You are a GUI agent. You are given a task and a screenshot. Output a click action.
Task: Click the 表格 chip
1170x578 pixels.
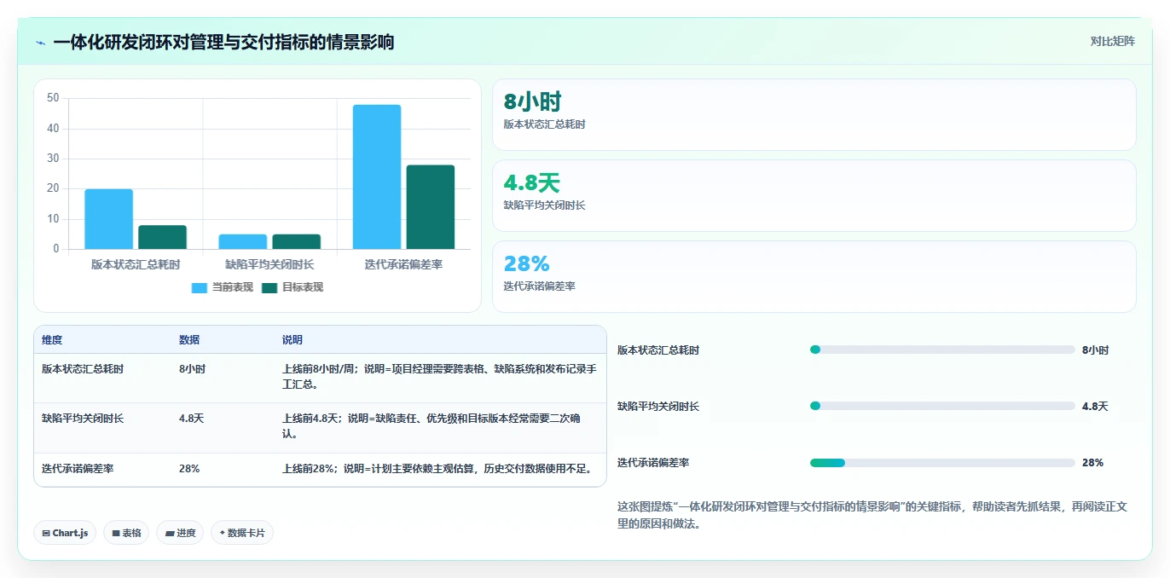coord(126,533)
